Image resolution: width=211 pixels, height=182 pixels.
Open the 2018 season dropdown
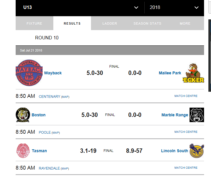pyautogui.click(x=174, y=8)
